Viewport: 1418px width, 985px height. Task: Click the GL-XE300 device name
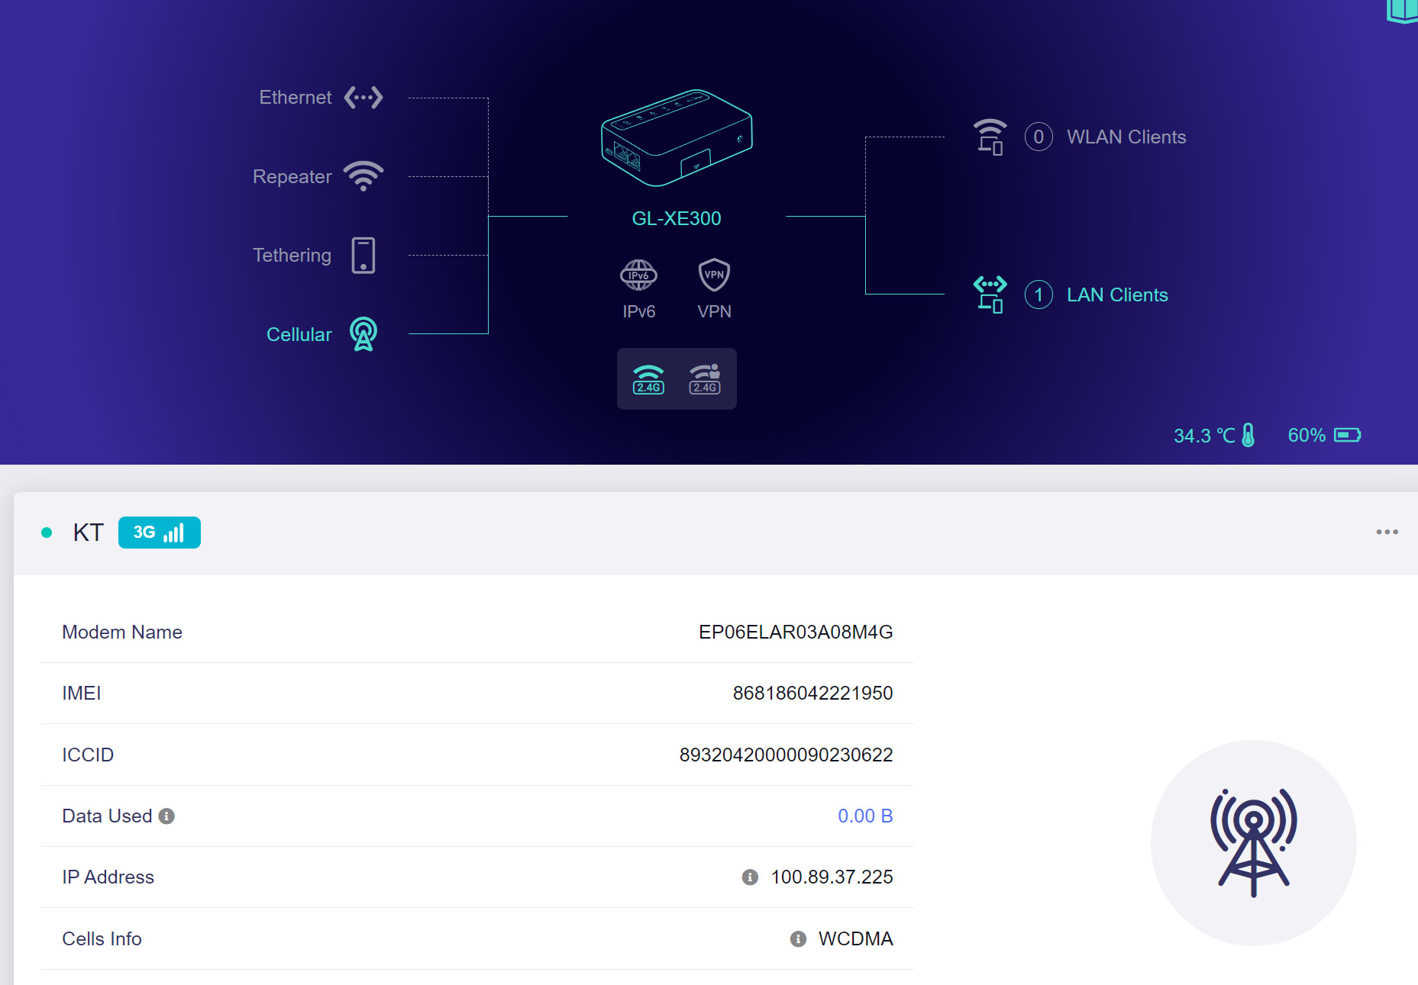coord(677,219)
